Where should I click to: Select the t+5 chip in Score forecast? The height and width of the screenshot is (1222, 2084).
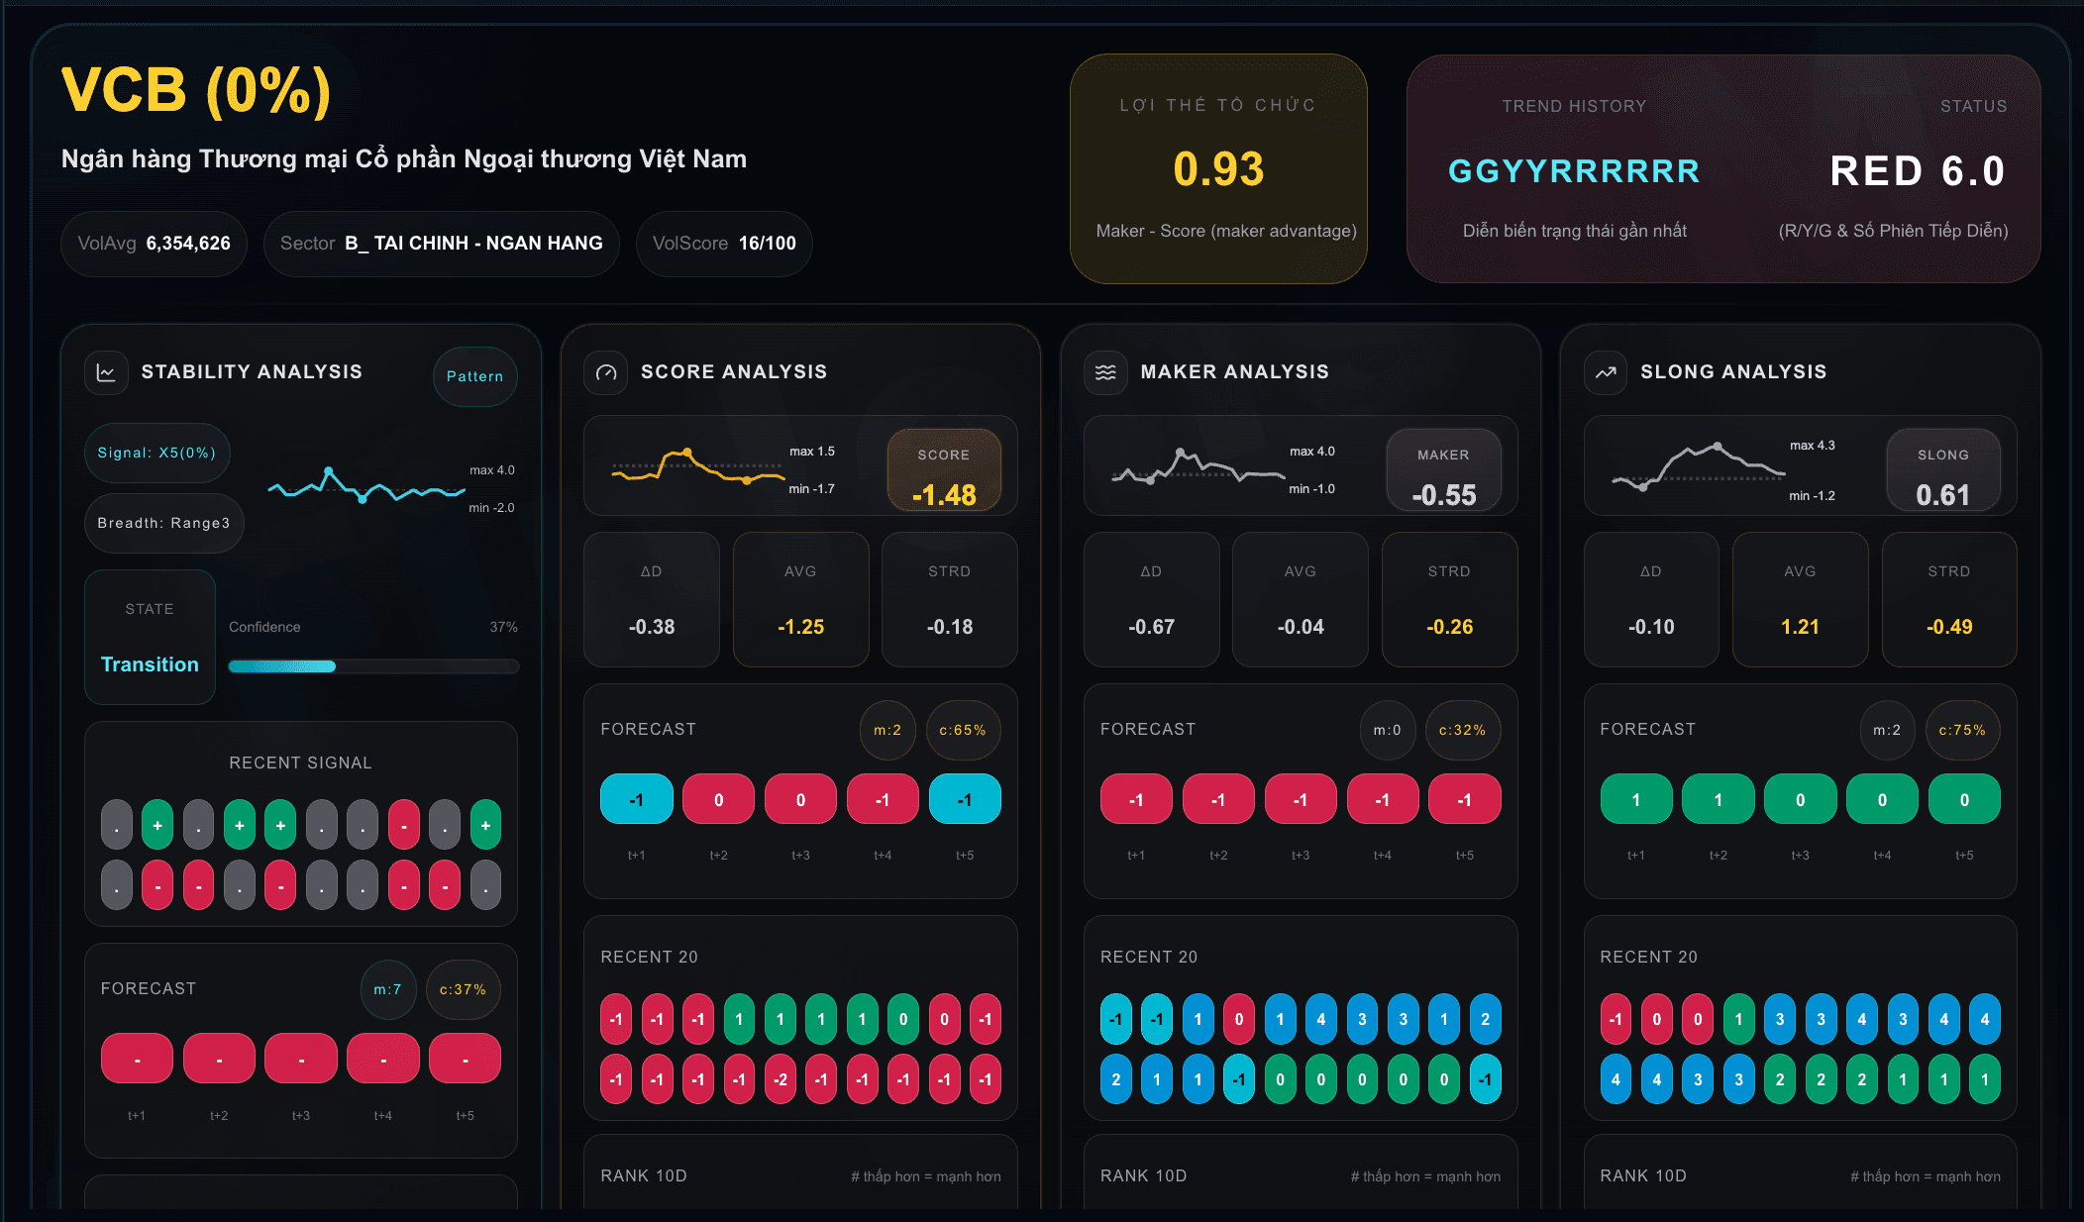click(x=965, y=799)
